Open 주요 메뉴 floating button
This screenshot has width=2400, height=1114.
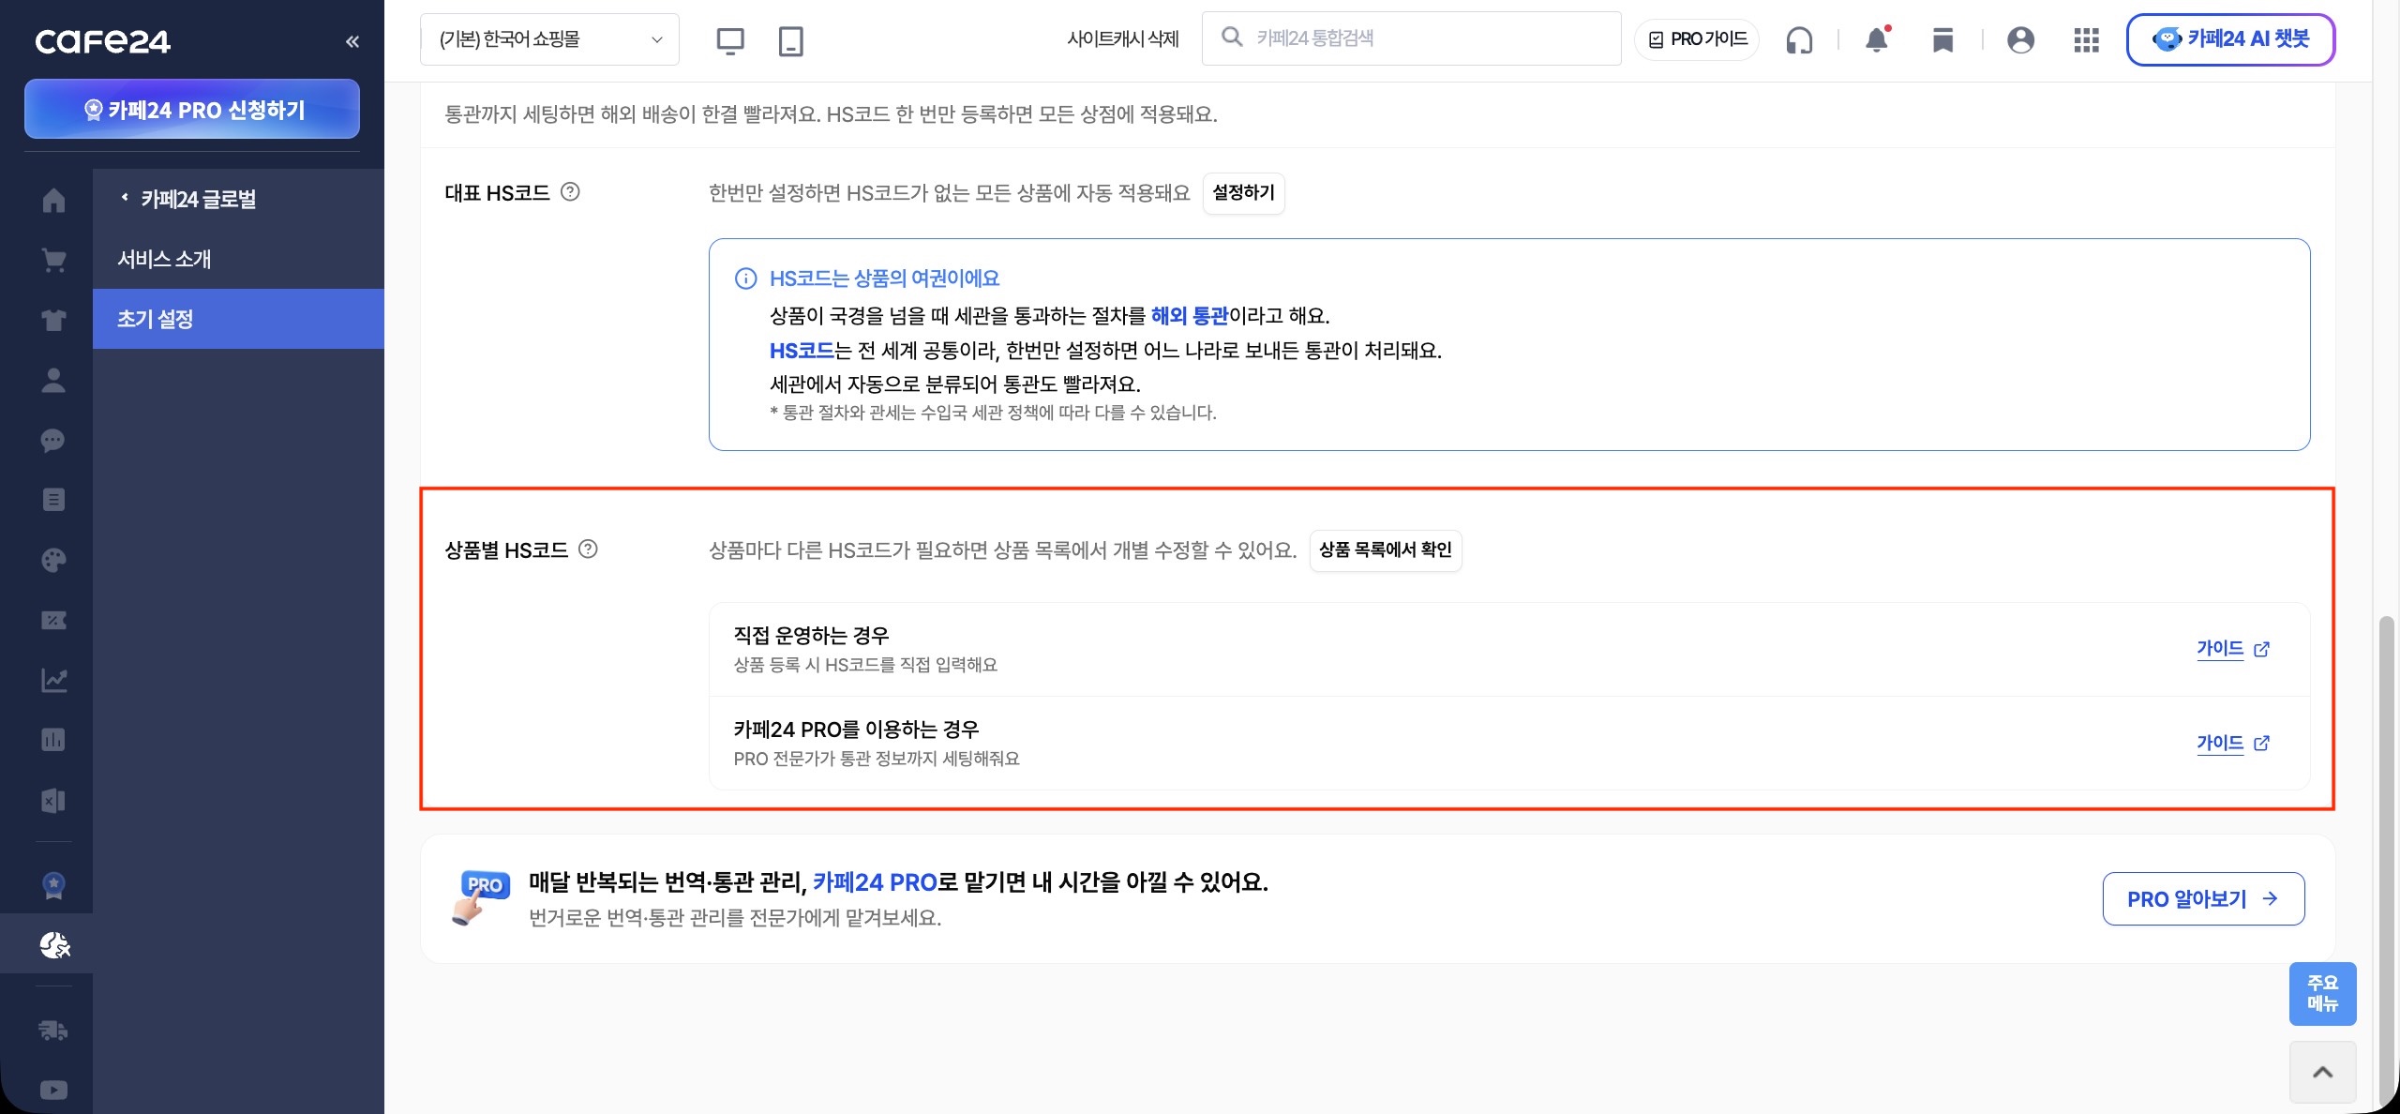click(2322, 993)
